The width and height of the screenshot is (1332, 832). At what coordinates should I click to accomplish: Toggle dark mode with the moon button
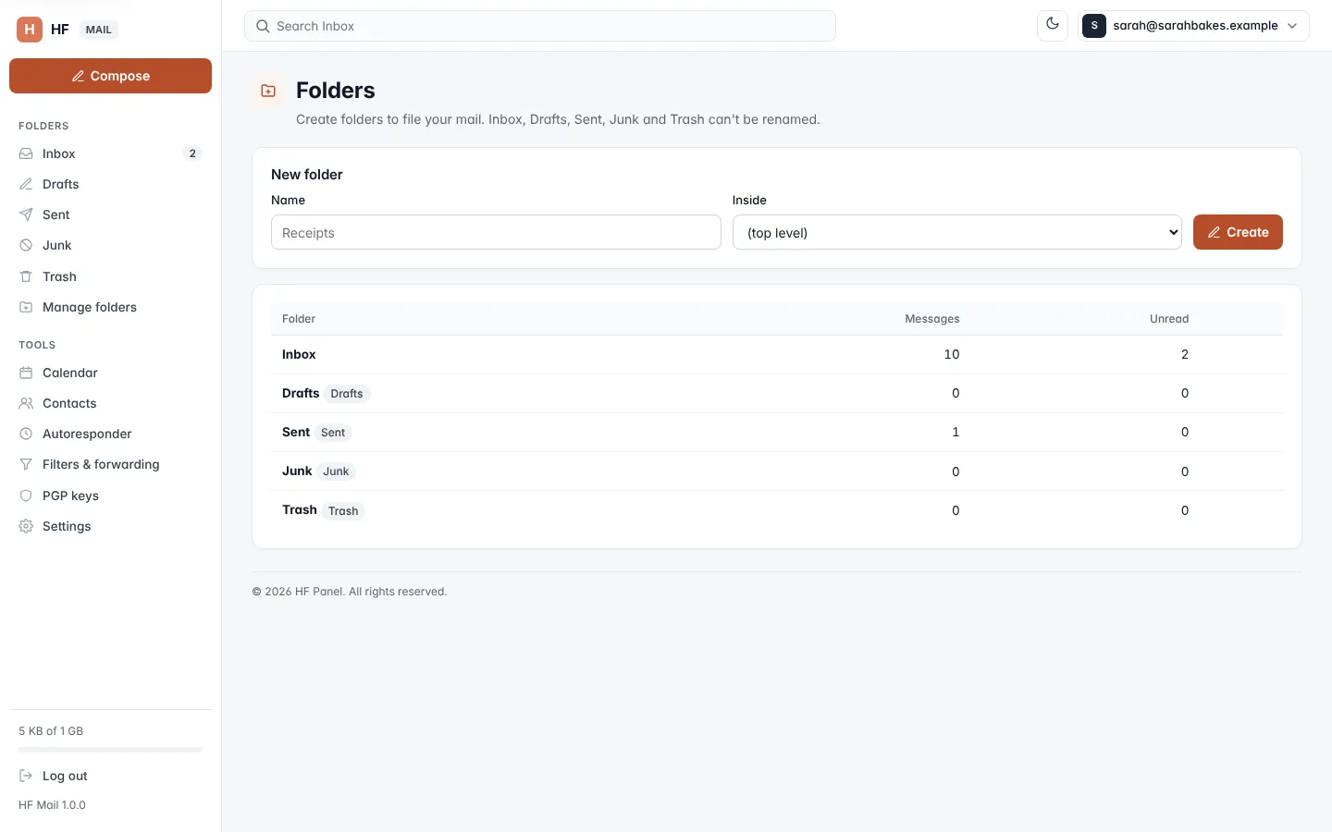1053,25
